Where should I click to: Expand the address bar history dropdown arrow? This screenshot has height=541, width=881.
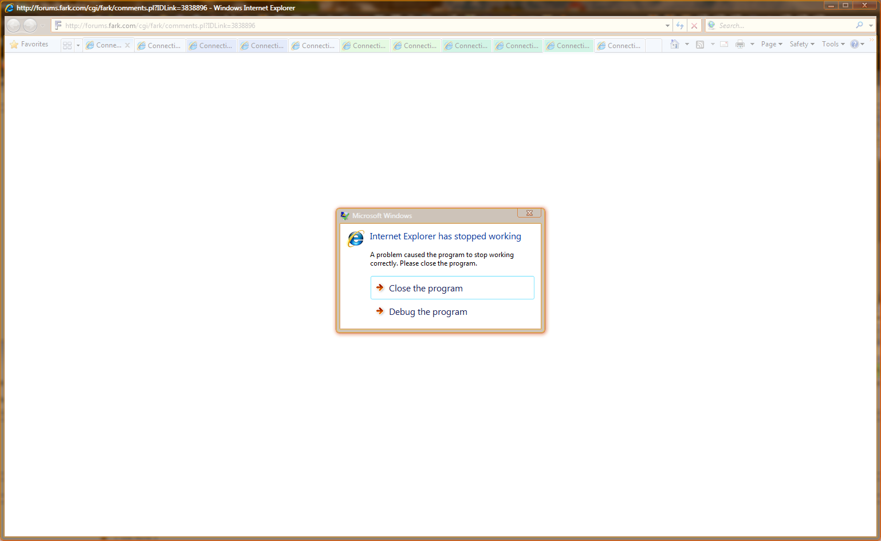[x=667, y=26]
